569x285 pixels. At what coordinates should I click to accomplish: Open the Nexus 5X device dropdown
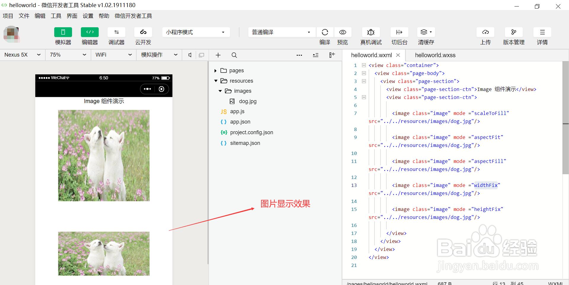click(23, 55)
